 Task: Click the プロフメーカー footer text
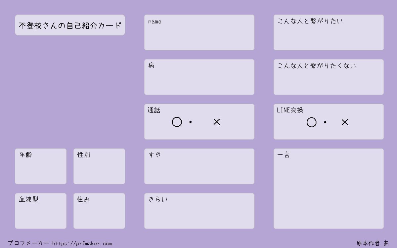coord(28,243)
